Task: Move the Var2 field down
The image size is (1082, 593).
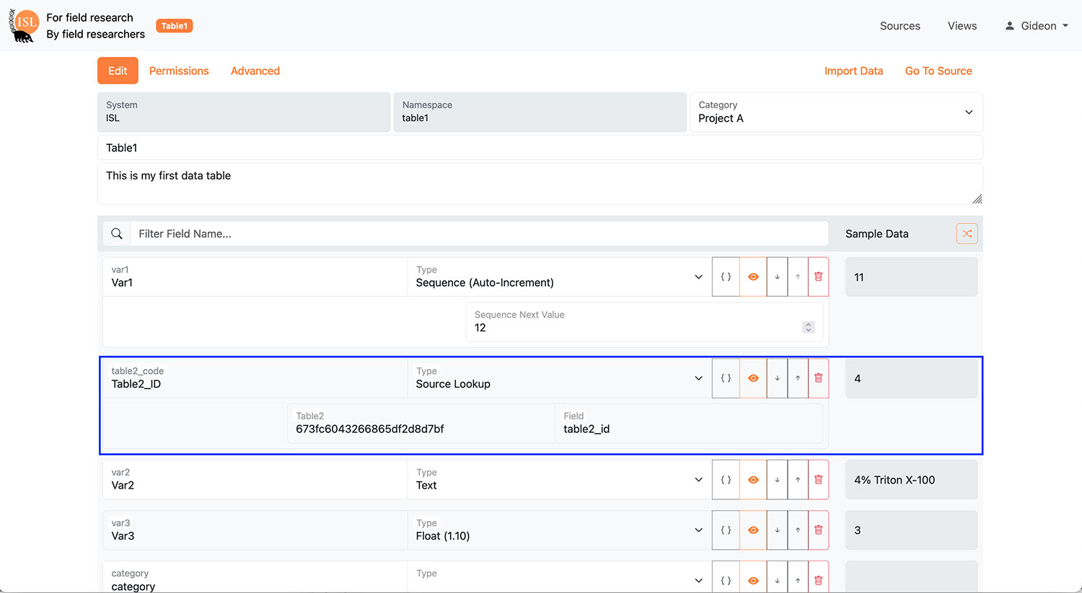Action: coord(777,480)
